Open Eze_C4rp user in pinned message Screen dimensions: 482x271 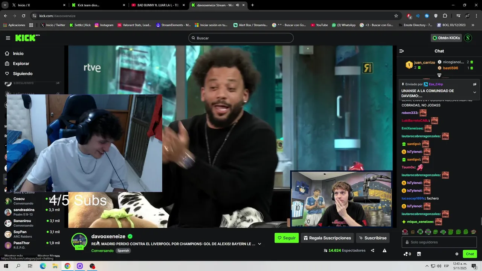pos(436,84)
